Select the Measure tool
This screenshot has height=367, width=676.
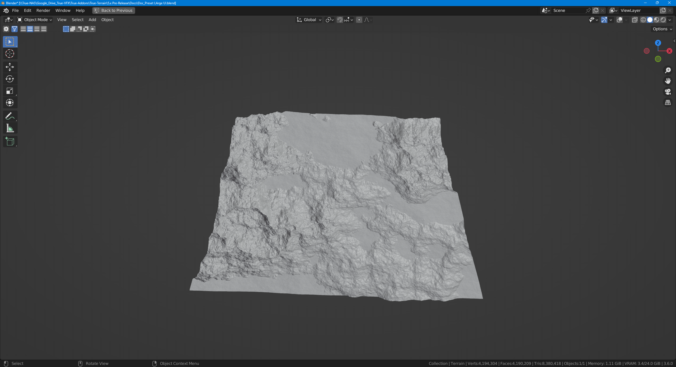pos(10,128)
